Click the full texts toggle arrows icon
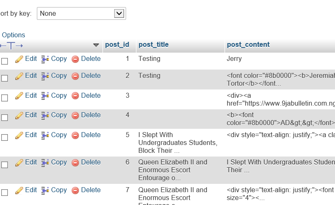 pyautogui.click(x=11, y=45)
